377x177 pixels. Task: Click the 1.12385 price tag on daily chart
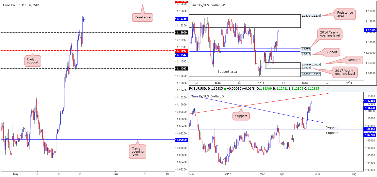click(370, 101)
